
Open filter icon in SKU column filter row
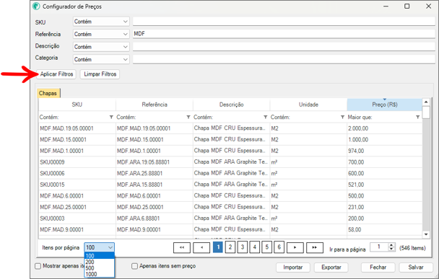pos(111,117)
